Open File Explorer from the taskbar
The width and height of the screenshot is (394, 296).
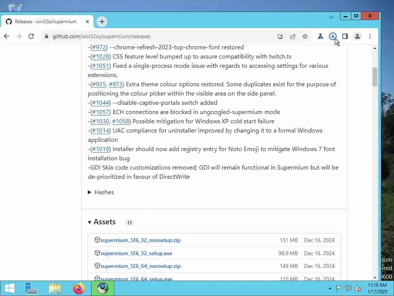click(55, 288)
